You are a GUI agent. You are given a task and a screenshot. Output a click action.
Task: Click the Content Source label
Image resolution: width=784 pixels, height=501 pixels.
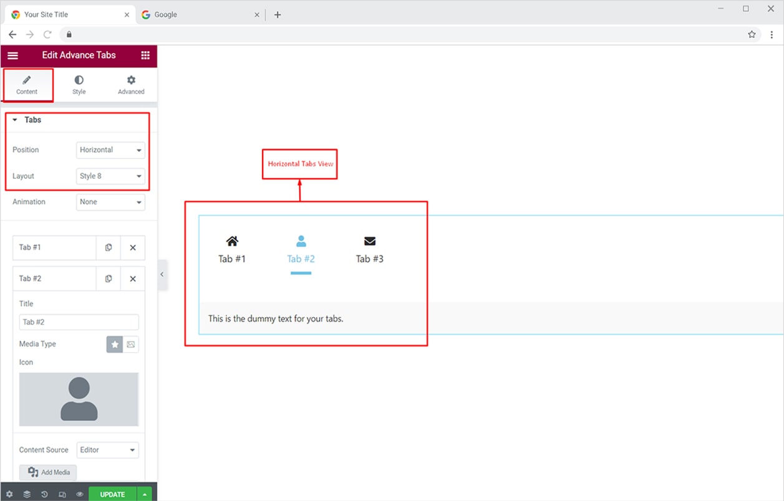(x=44, y=450)
